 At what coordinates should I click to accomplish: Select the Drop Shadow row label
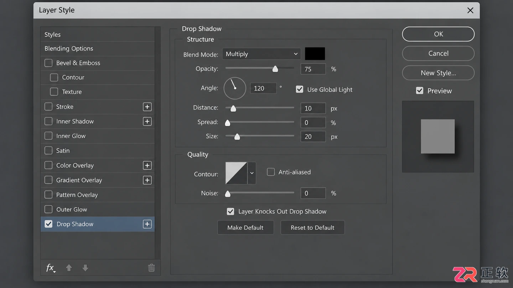[x=75, y=224]
